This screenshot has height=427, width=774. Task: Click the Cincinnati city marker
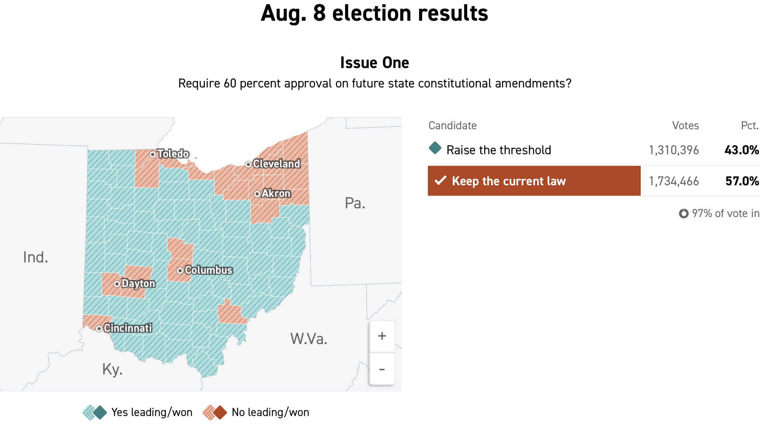(99, 329)
